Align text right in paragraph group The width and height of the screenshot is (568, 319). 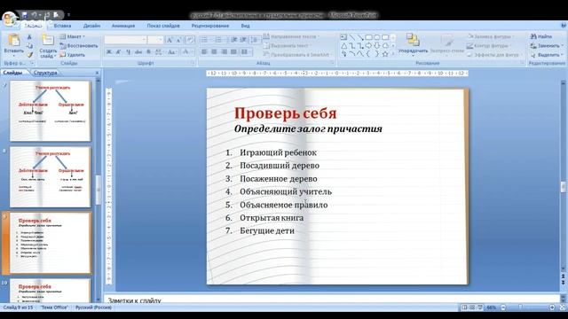click(224, 52)
